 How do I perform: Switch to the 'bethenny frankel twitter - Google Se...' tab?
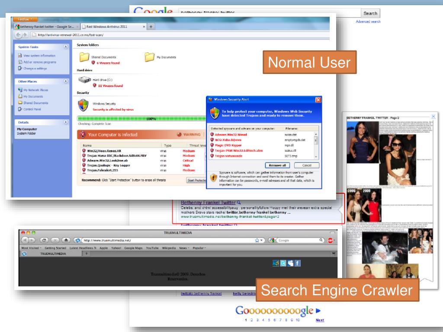[x=47, y=26]
